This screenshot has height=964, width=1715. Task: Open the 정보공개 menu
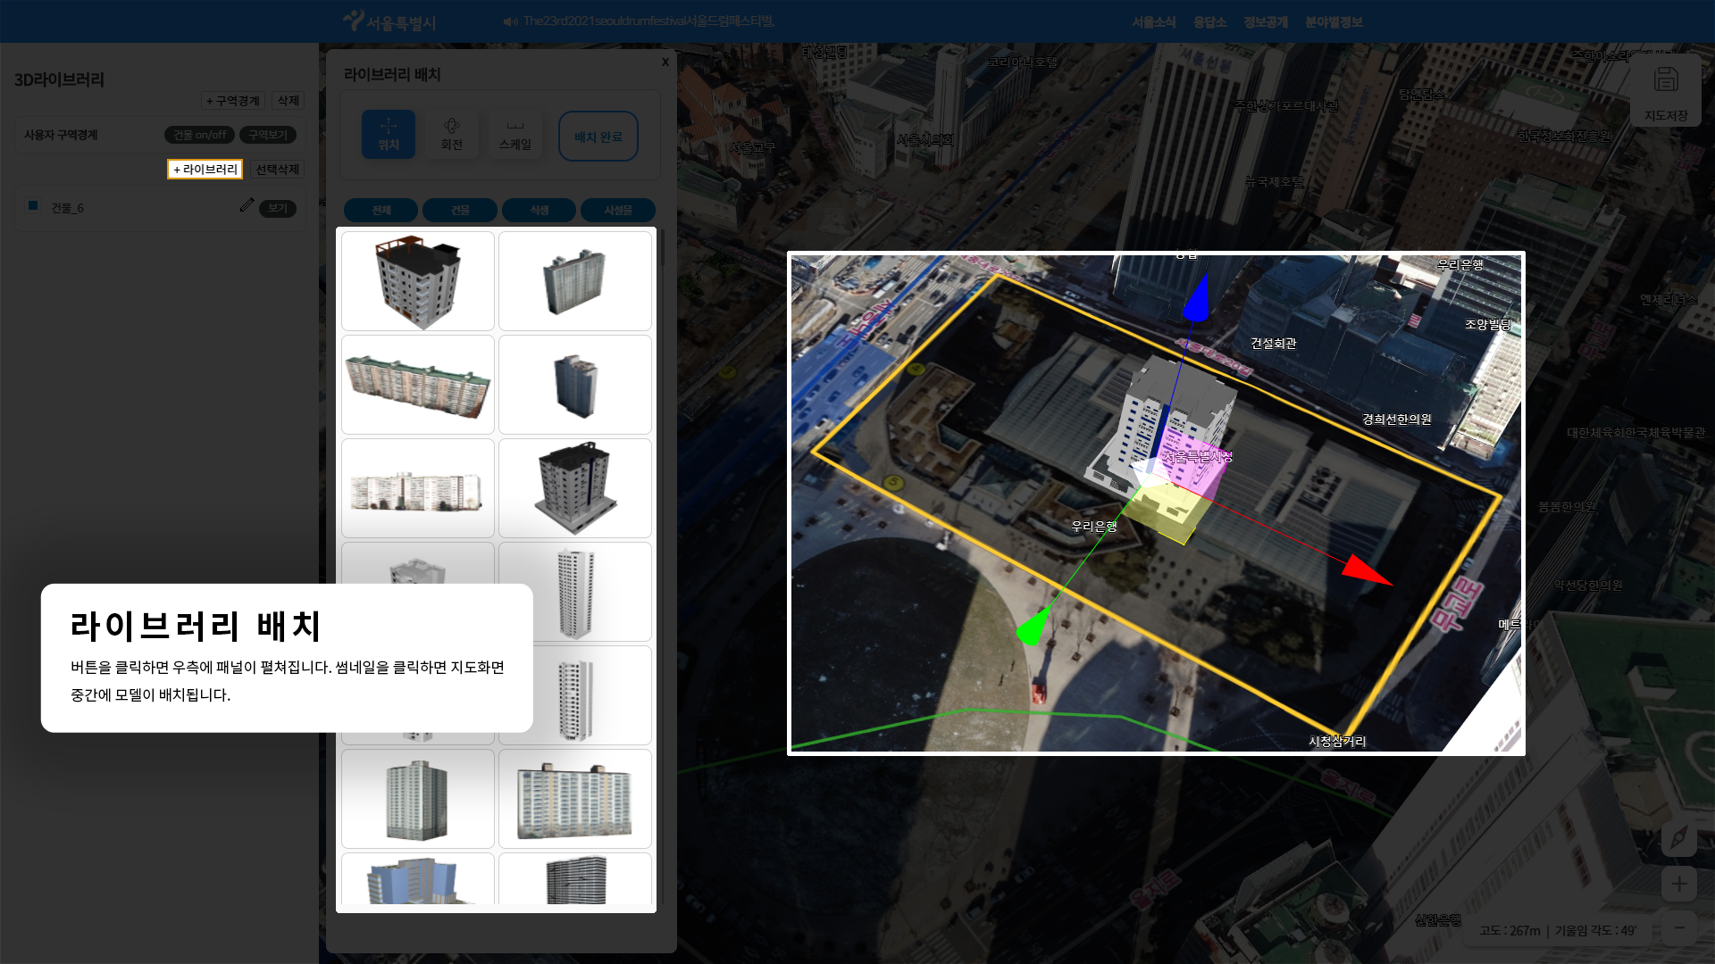(1266, 22)
